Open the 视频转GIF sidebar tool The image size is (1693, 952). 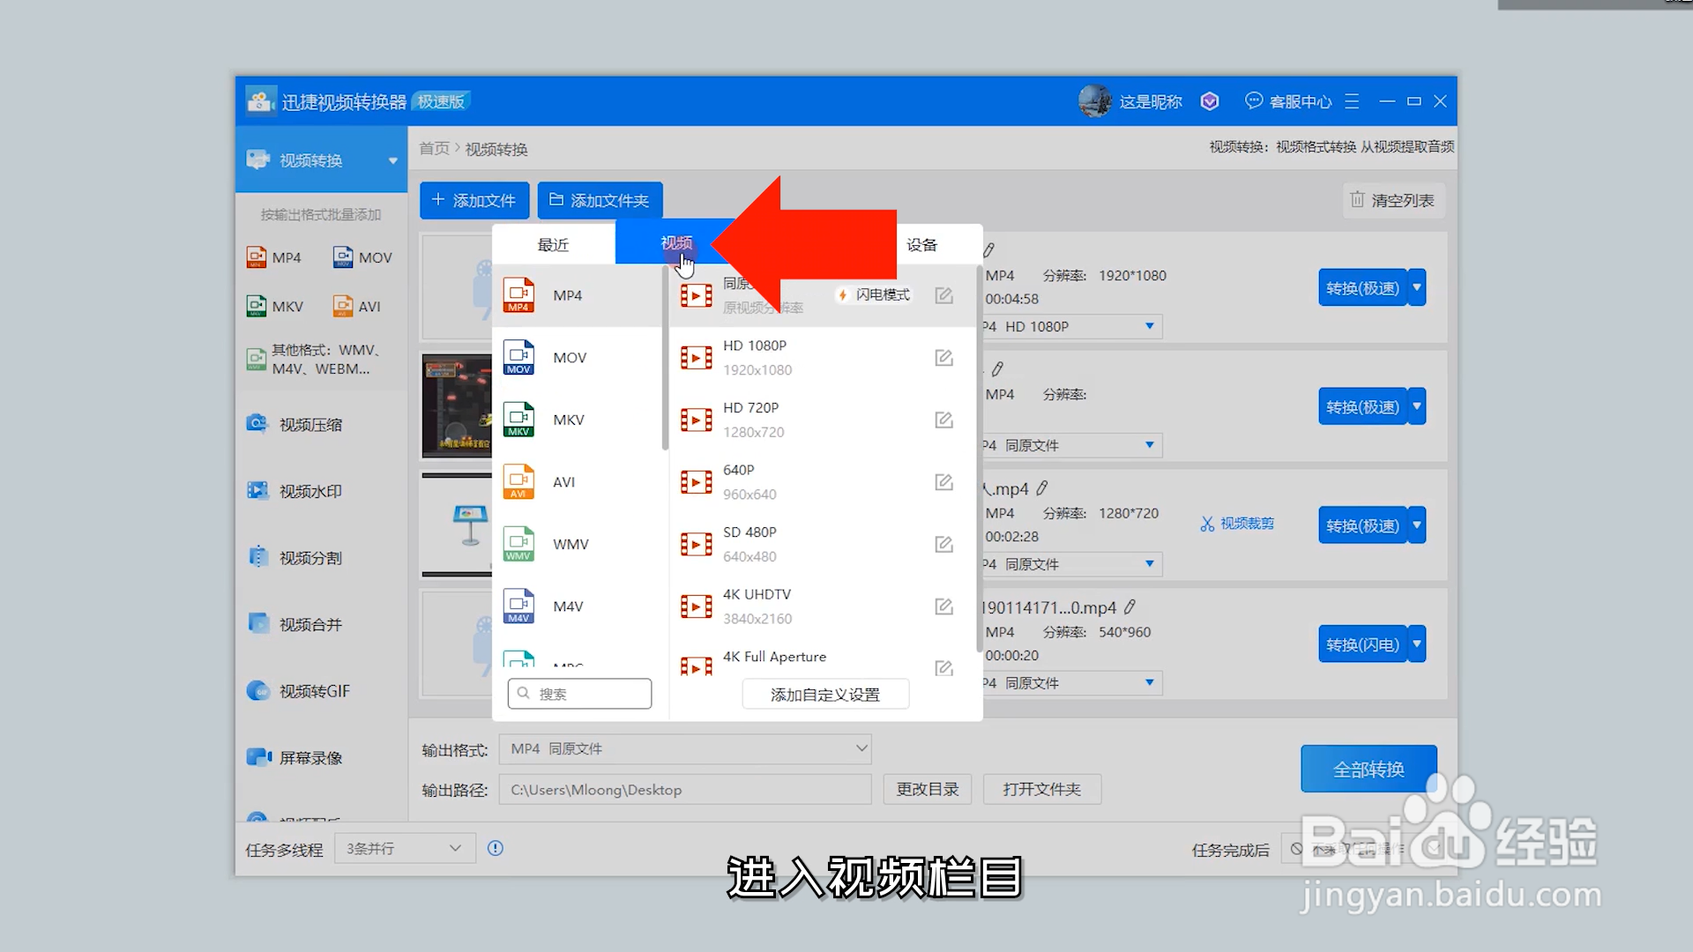[298, 691]
